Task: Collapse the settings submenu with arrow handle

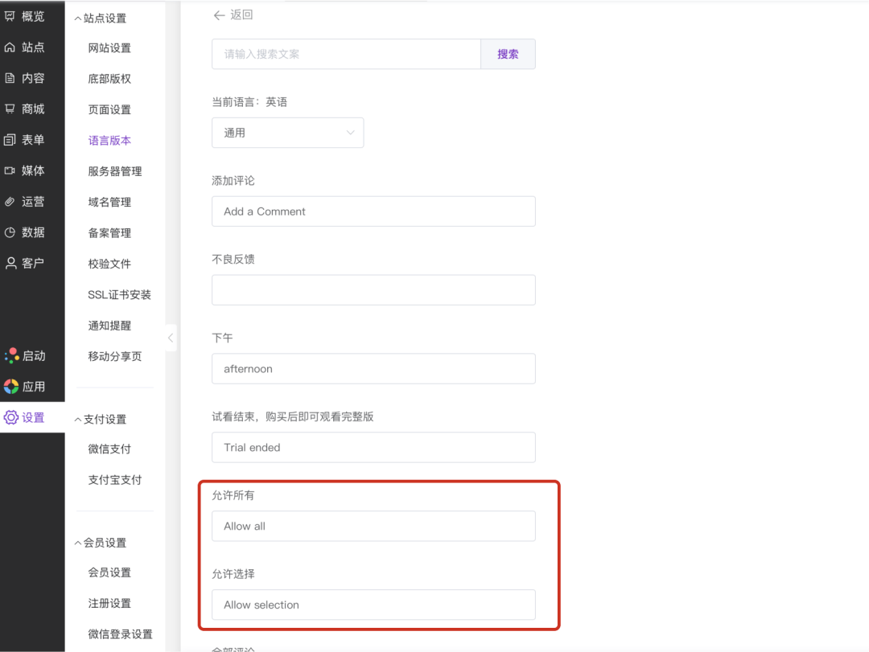Action: (170, 338)
